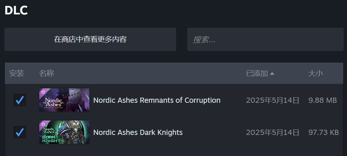The width and height of the screenshot is (347, 156).
Task: Sort DLC by the 大小 column header
Action: [315, 73]
